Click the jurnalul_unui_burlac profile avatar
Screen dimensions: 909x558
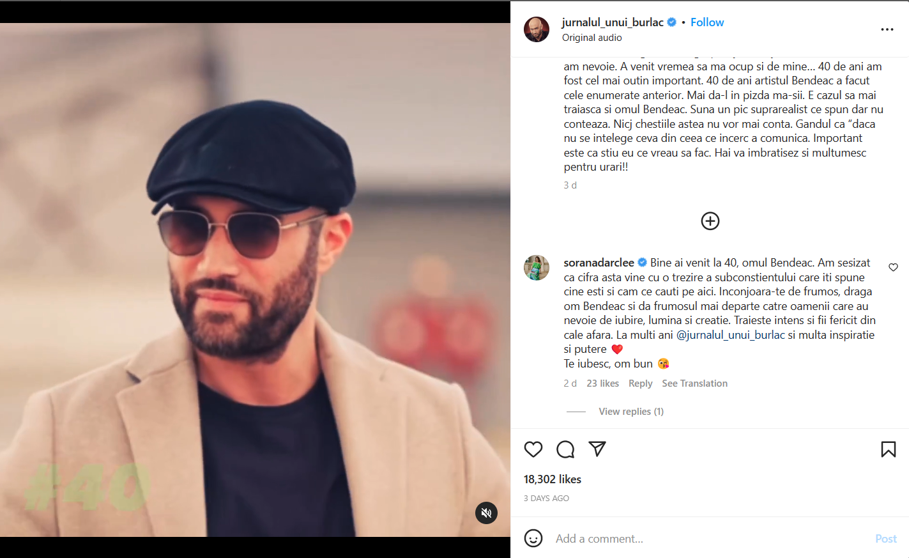coord(537,29)
